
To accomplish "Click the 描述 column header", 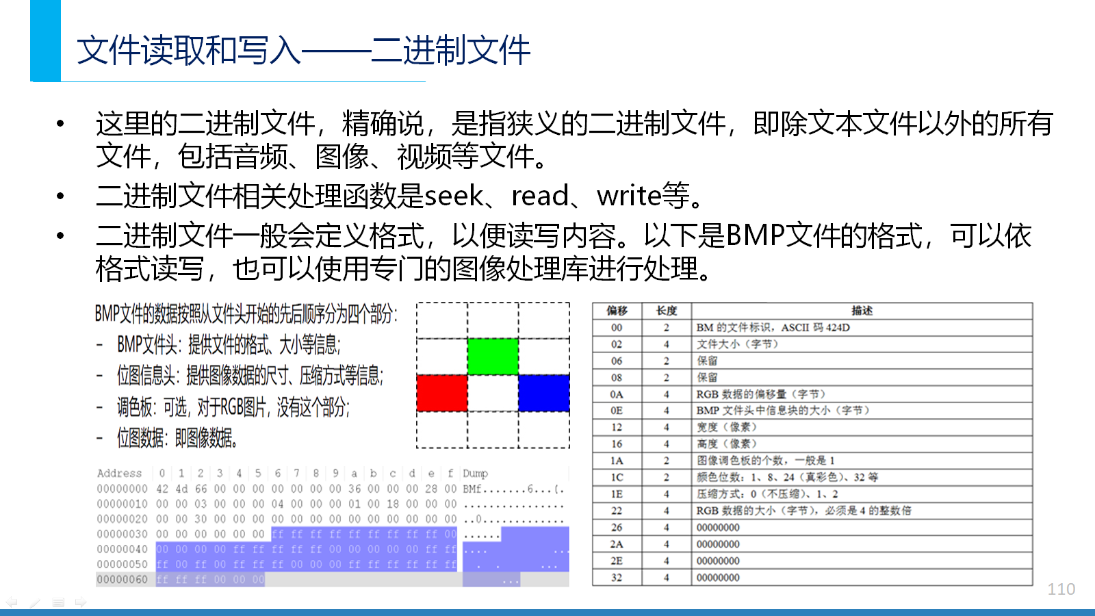I will (x=862, y=311).
